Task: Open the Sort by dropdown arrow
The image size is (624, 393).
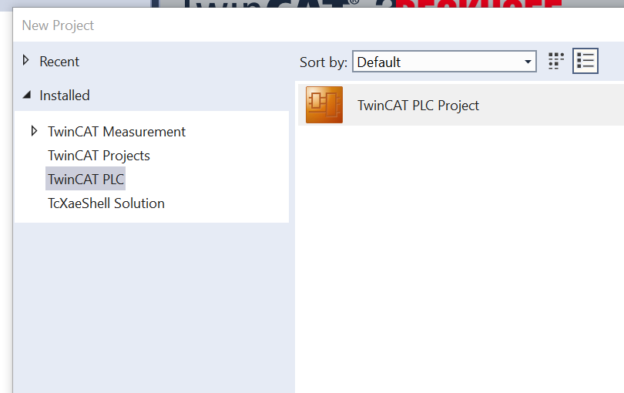Action: [528, 62]
